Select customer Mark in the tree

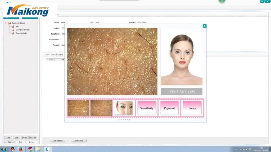click(17, 27)
